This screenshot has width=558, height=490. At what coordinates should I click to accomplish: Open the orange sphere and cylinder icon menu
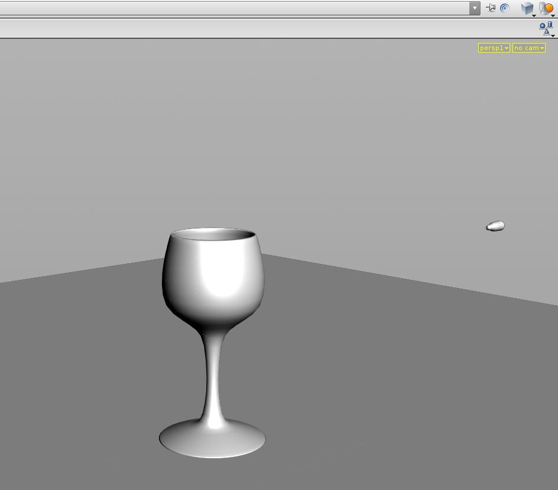547,8
